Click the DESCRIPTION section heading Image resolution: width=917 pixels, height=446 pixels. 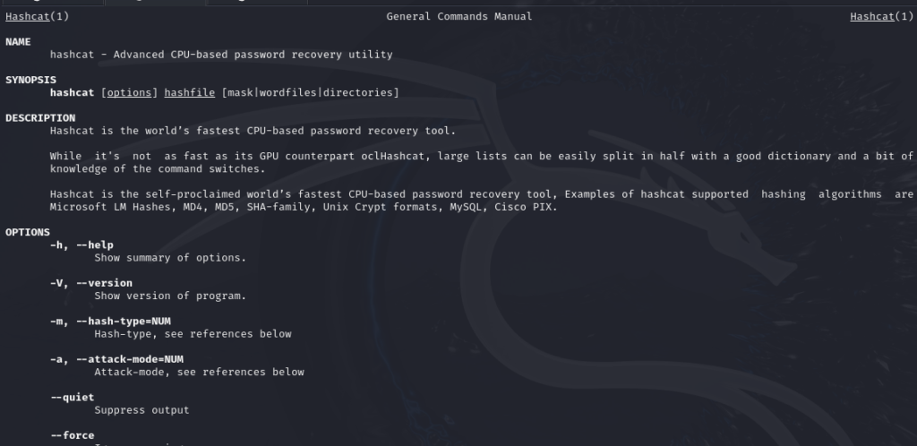pyautogui.click(x=40, y=117)
